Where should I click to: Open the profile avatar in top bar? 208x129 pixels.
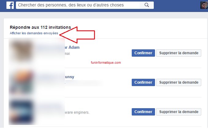(x=204, y=5)
